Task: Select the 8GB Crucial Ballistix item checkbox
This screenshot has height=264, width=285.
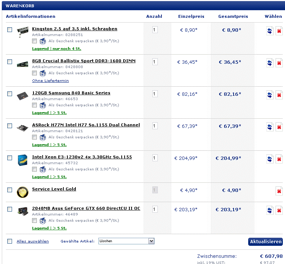Action: click(x=9, y=62)
